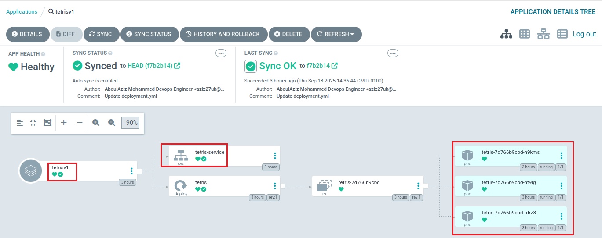Click the group nodes icon in graph toolbar

[47, 123]
